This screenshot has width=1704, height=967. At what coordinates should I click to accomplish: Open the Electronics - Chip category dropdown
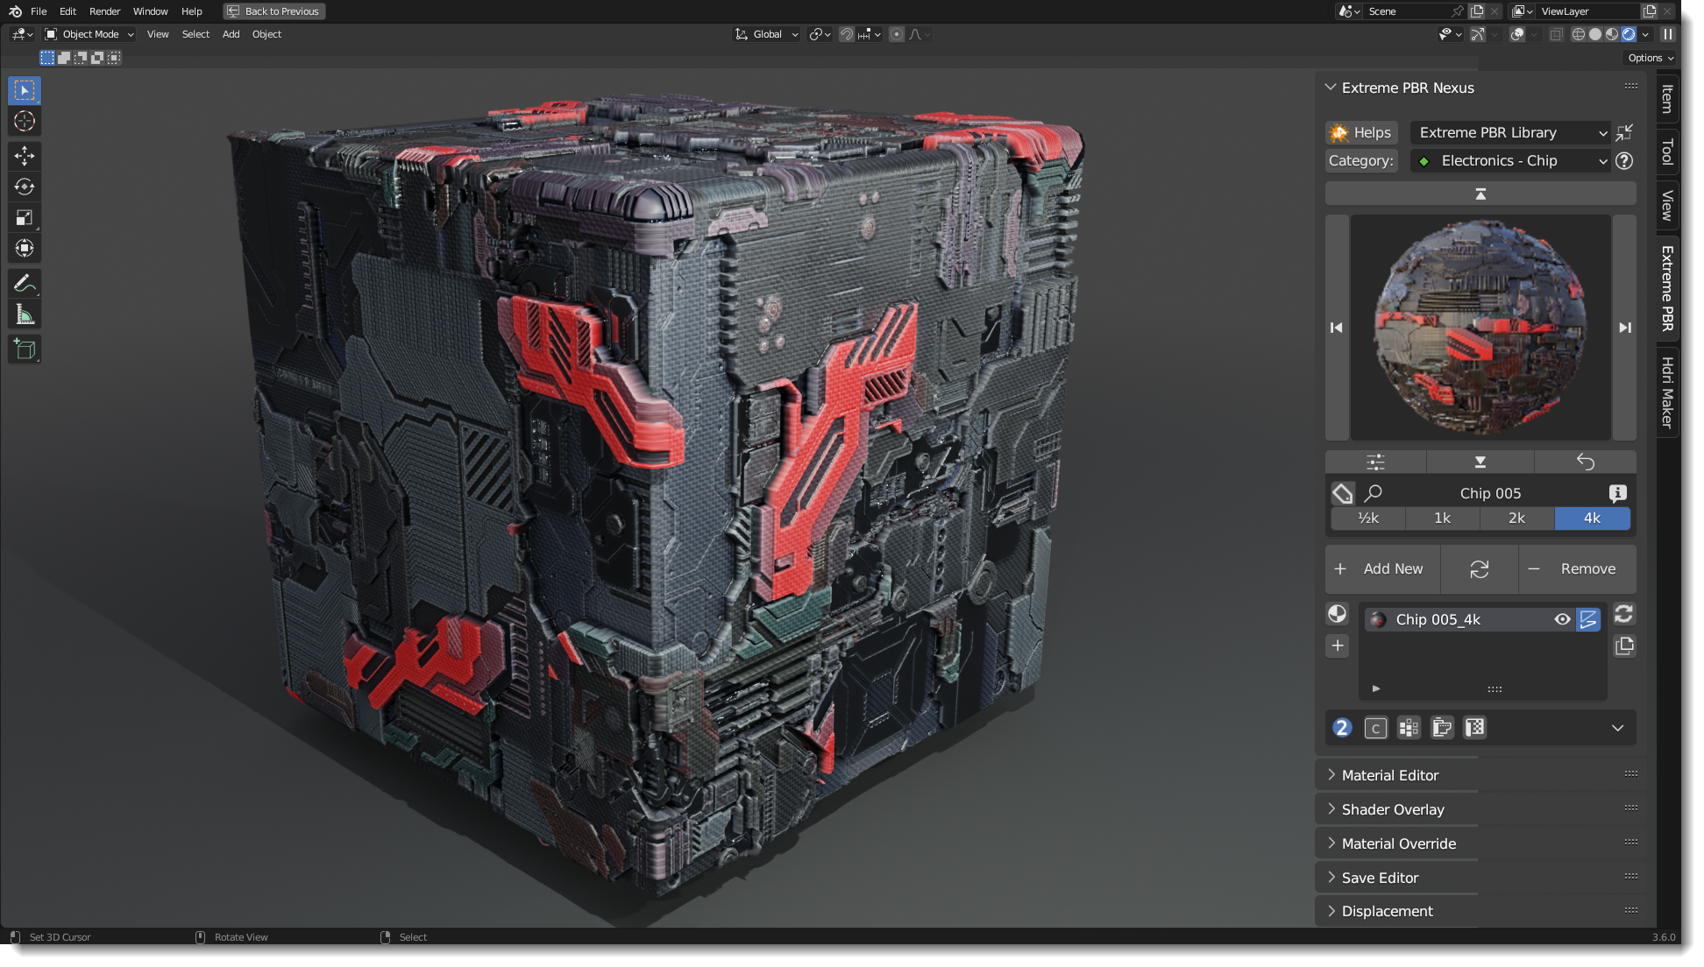1512,161
